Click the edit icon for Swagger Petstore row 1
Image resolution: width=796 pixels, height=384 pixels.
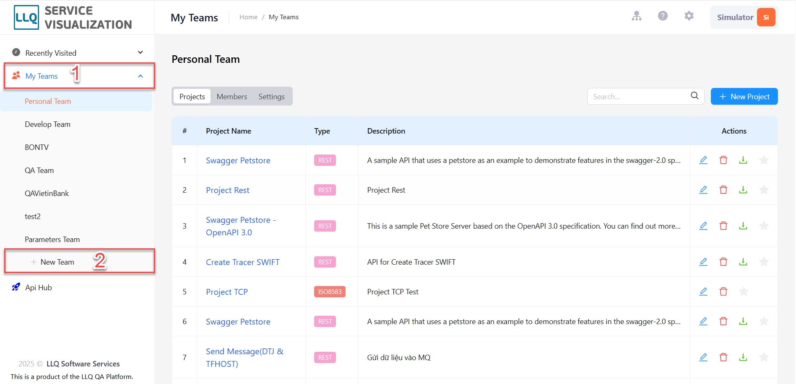pos(703,160)
